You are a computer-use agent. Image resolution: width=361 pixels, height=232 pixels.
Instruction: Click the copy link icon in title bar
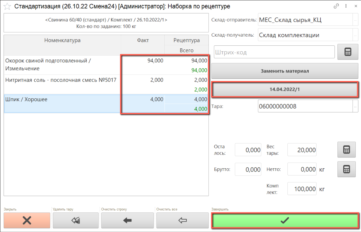336,6
